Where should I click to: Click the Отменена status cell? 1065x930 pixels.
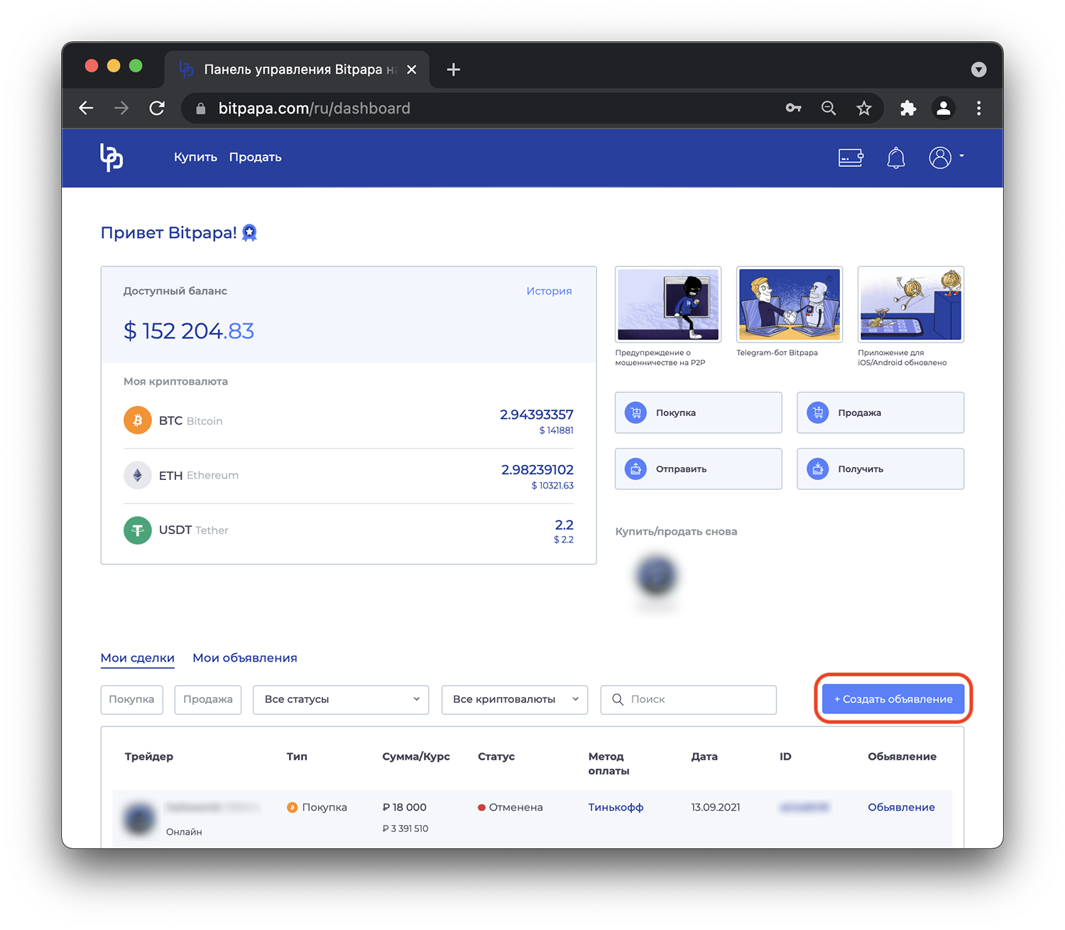pyautogui.click(x=510, y=807)
